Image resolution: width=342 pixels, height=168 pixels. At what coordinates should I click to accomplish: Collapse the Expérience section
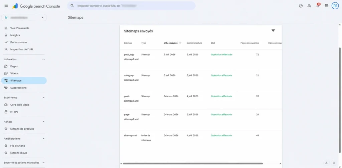pos(43,97)
